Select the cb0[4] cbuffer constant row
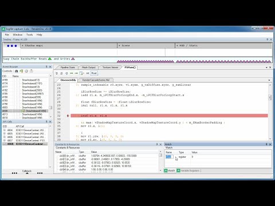The image size is (275, 206). pos(107,169)
